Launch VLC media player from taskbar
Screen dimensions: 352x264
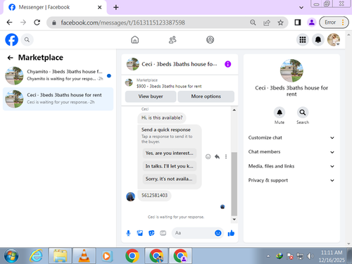(x=84, y=256)
